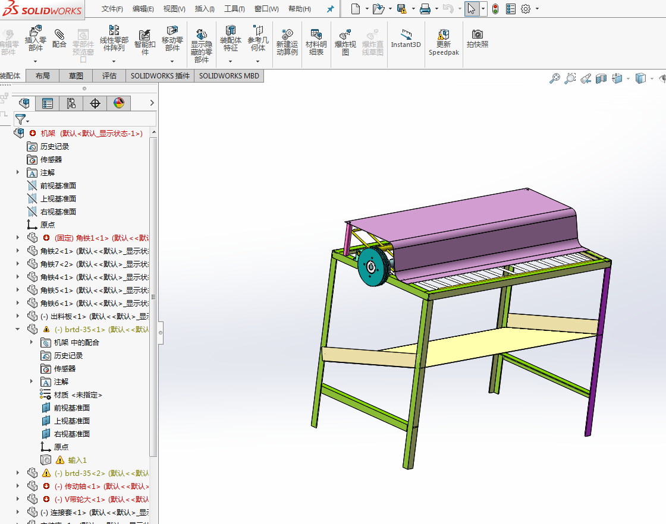Open Bill of Materials (材料明细表)
The width and height of the screenshot is (666, 524).
(316, 42)
